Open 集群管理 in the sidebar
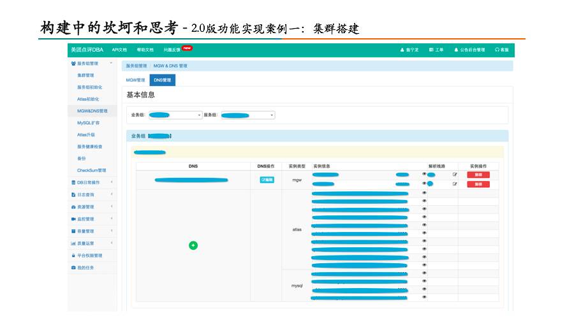Viewport: 567px width, 318px height. 85,76
